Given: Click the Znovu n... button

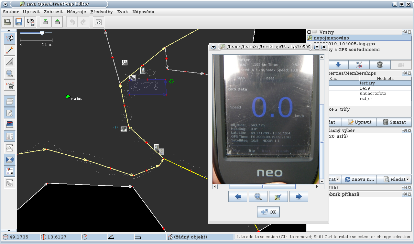Looking at the screenshot, I should (x=359, y=179).
